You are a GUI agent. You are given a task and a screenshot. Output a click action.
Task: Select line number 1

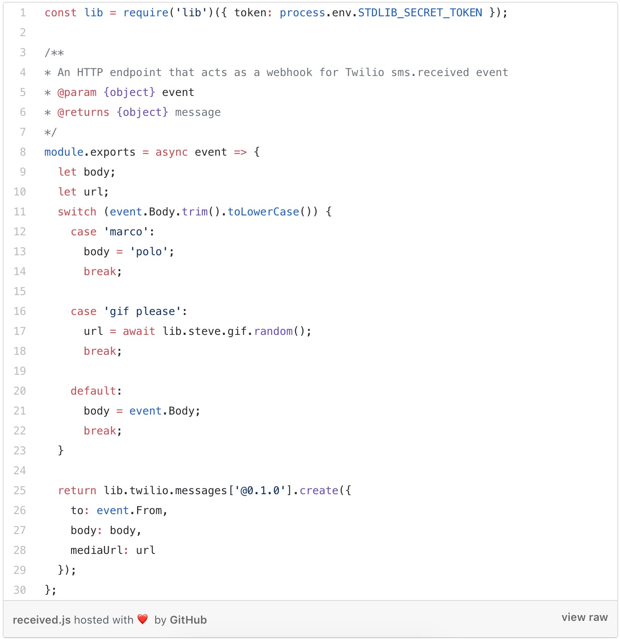(x=23, y=13)
